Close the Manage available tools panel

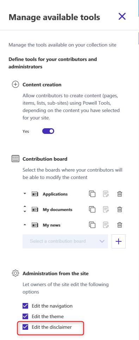(122, 16)
